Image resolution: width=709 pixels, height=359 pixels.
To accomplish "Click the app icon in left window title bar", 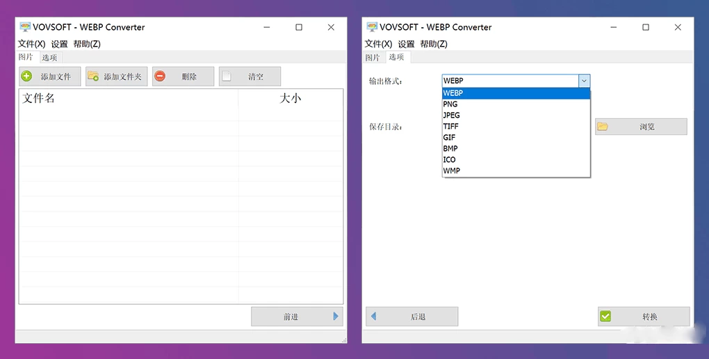I will click(x=25, y=27).
